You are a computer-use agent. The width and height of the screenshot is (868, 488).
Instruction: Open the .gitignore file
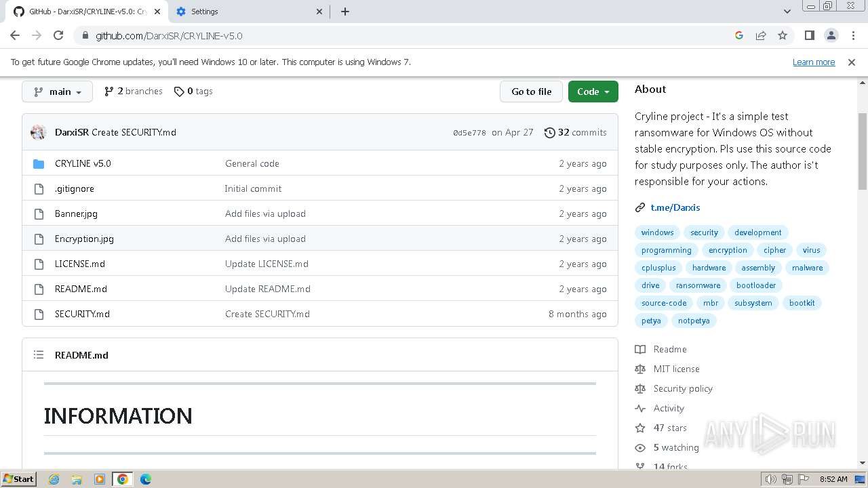point(75,188)
